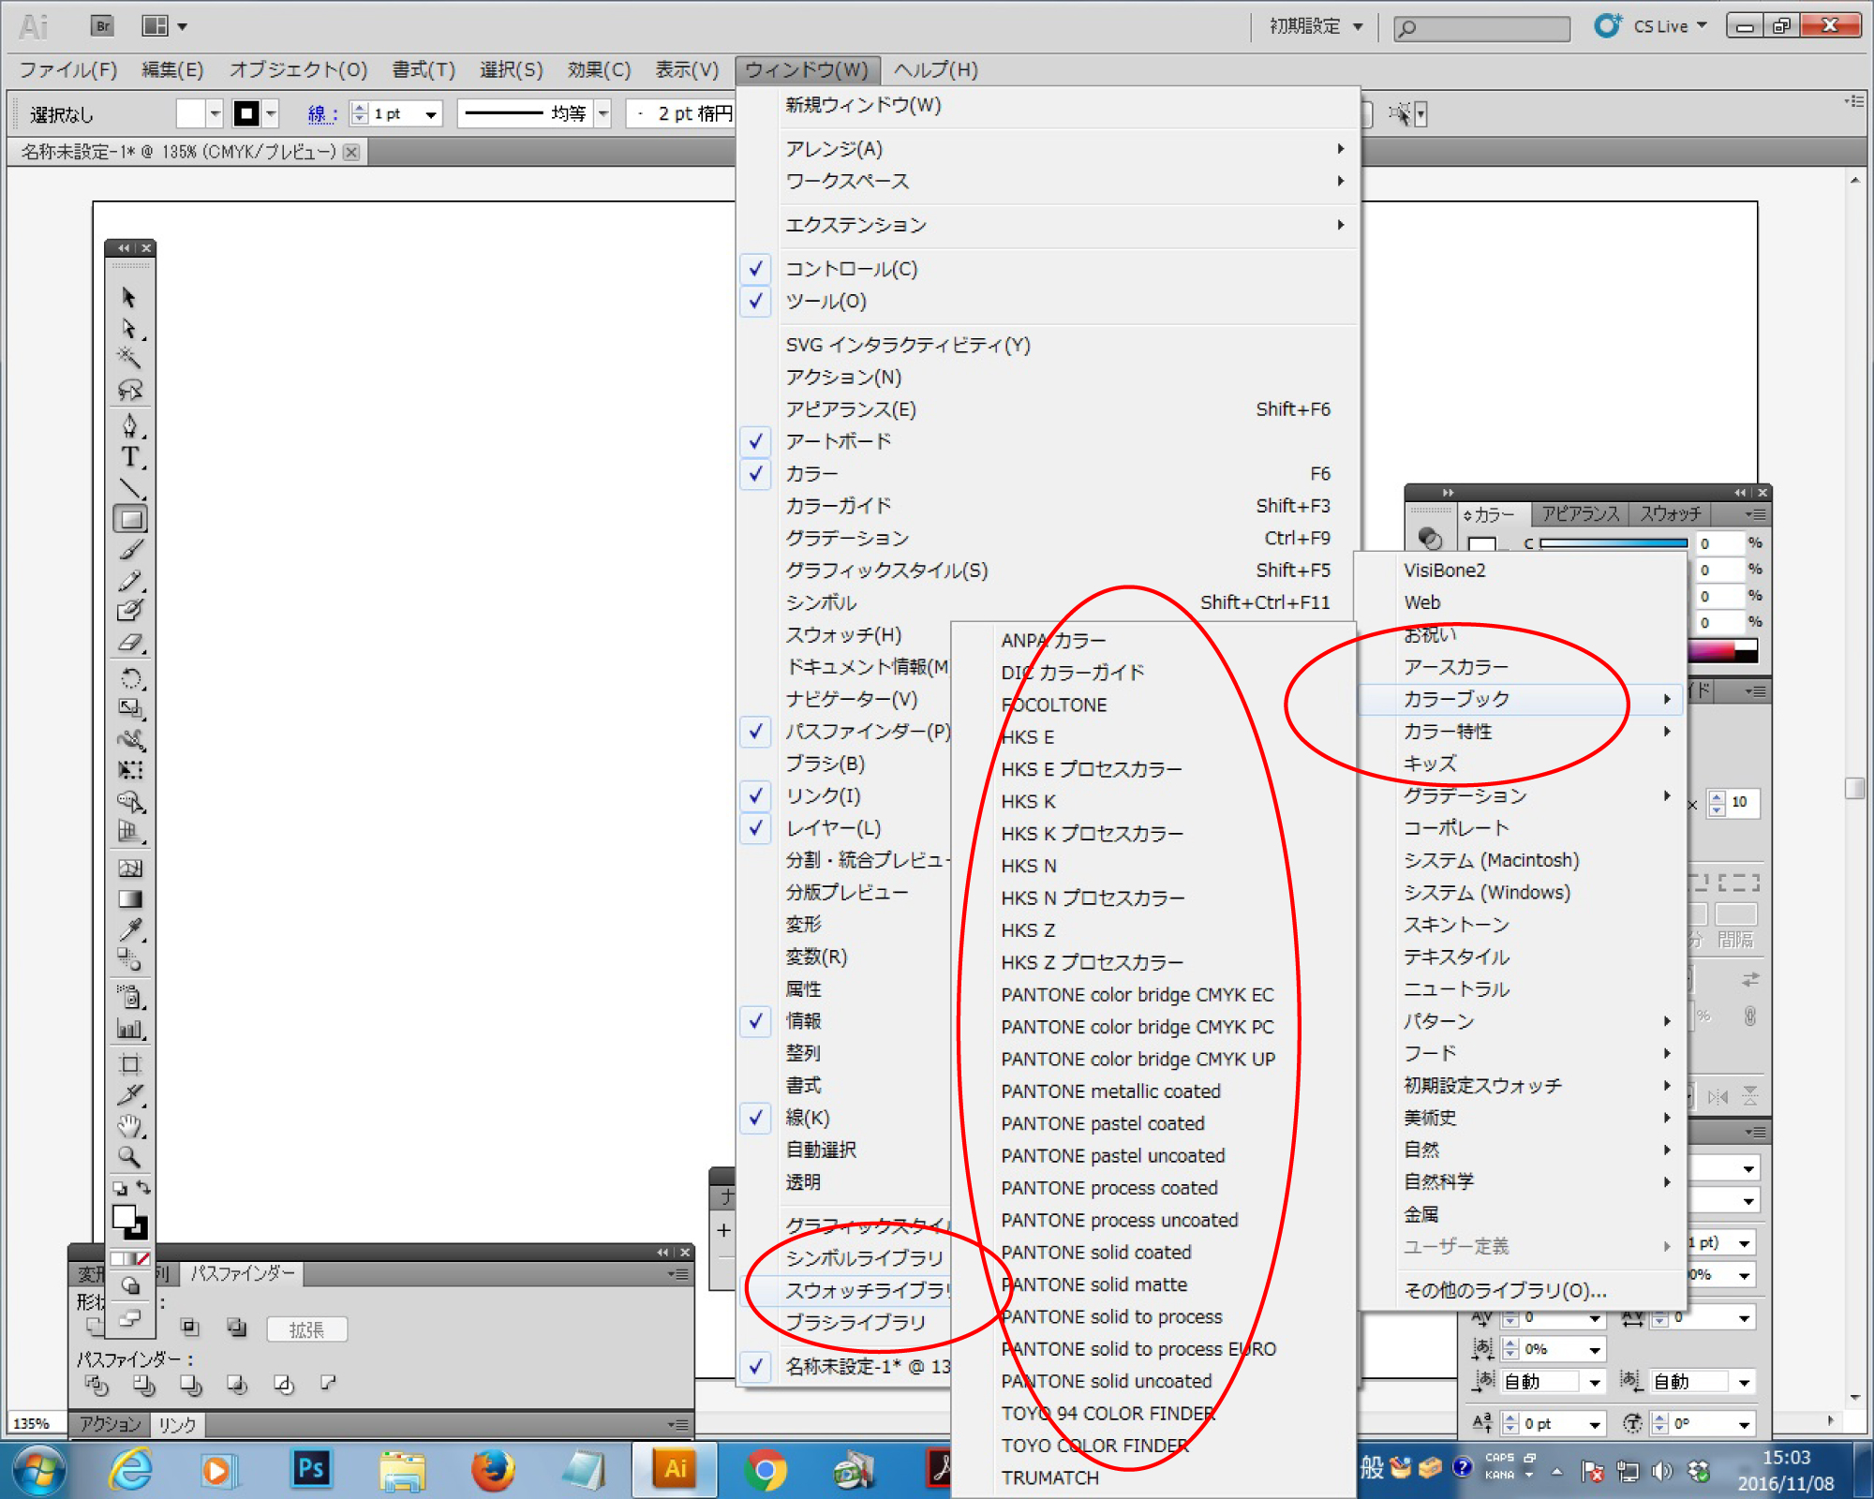This screenshot has height=1499, width=1874.
Task: Open Adobe Bridge with Br icon
Action: click(102, 26)
